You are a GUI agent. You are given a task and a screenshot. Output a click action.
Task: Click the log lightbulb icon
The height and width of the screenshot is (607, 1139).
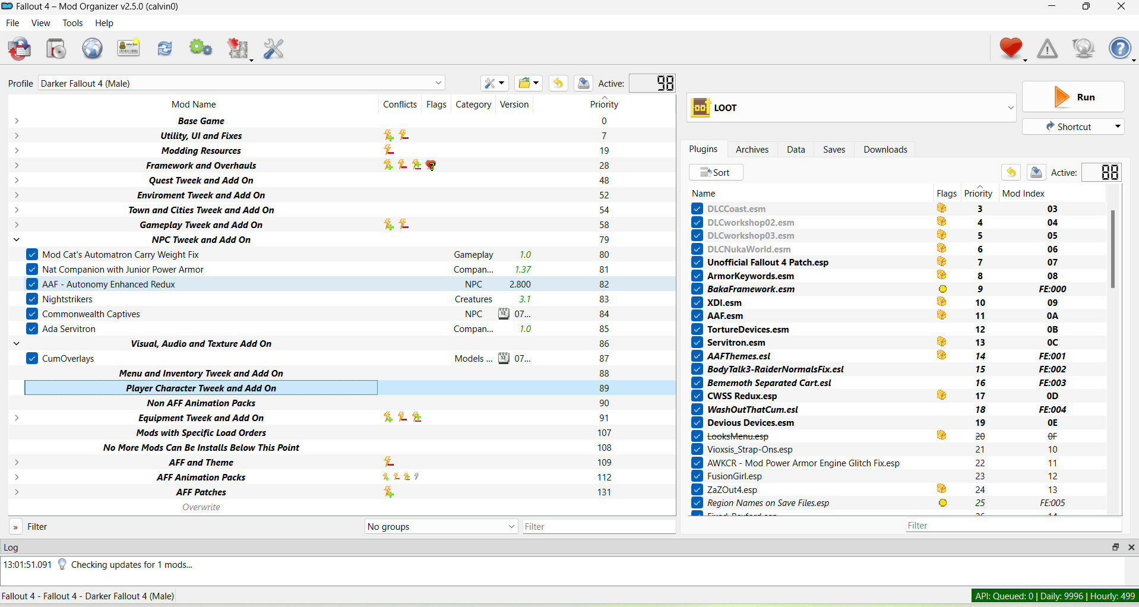pos(62,564)
